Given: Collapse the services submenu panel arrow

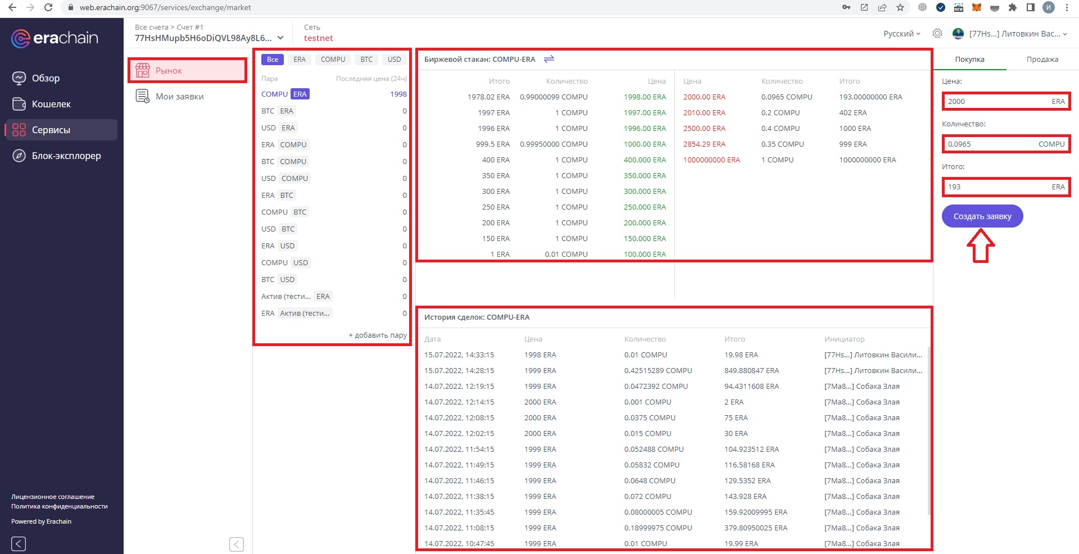Looking at the screenshot, I should point(237,544).
